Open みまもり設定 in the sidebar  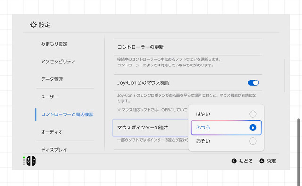coord(54,44)
